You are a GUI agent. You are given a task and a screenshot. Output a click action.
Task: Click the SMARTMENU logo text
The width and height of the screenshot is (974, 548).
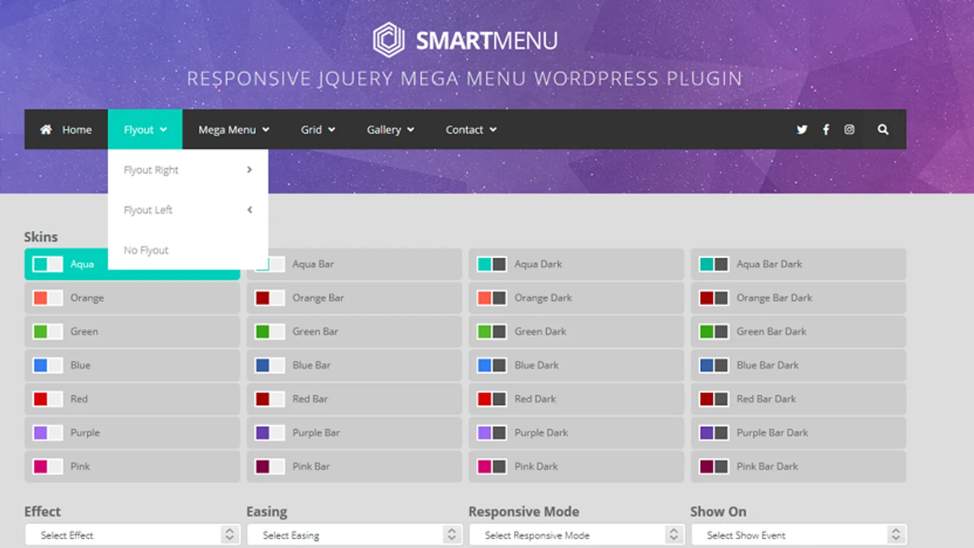pyautogui.click(x=487, y=41)
